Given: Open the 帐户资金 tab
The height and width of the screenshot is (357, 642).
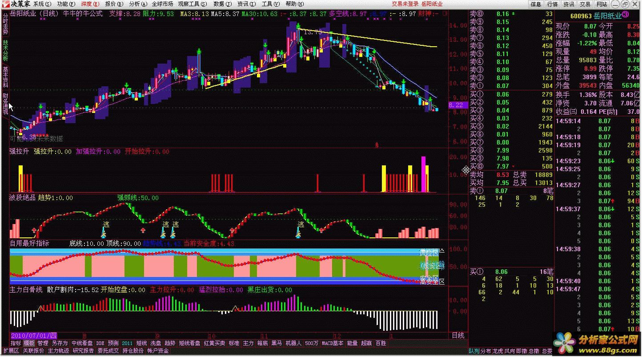Looking at the screenshot, I should point(158,351).
